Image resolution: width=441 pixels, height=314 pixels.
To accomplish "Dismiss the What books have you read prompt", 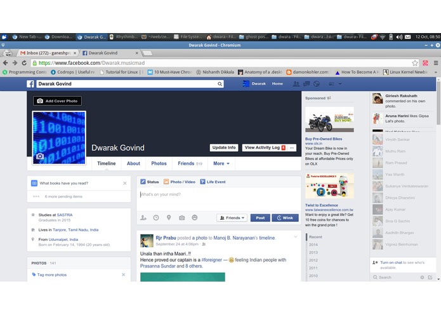I will pyautogui.click(x=125, y=183).
